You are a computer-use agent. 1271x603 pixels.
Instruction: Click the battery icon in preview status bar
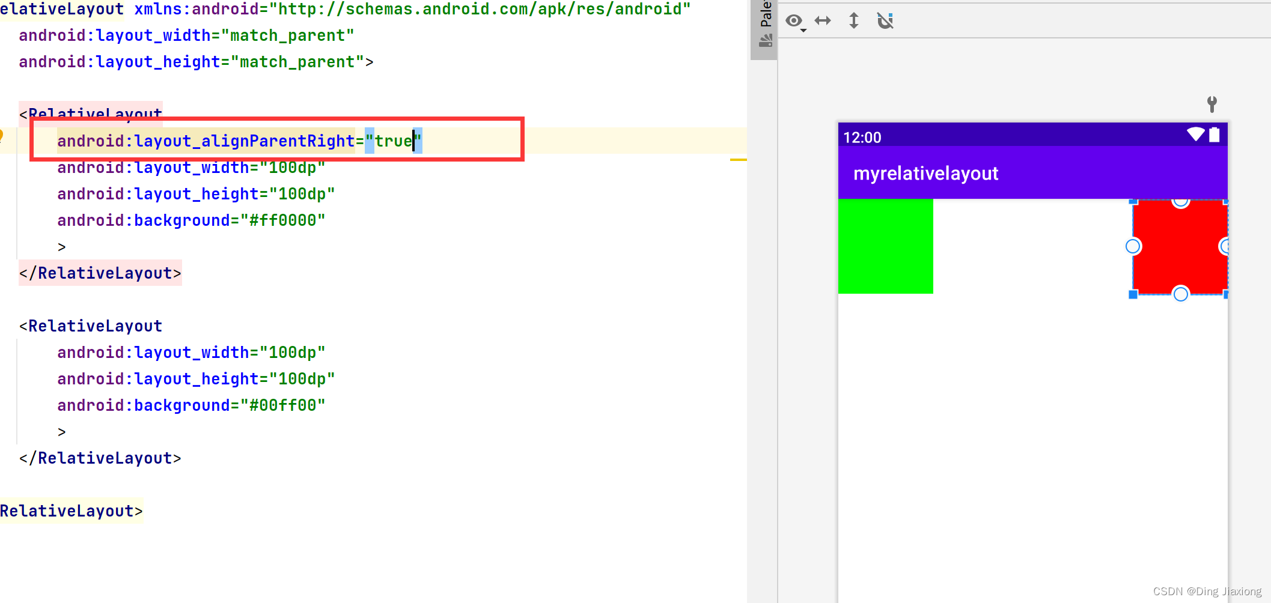coord(1215,135)
